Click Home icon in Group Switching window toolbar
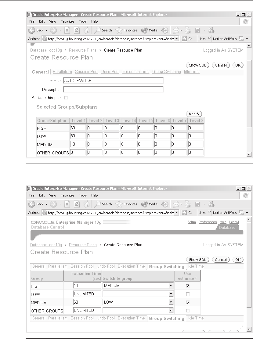The image size is (253, 339). click(86, 204)
